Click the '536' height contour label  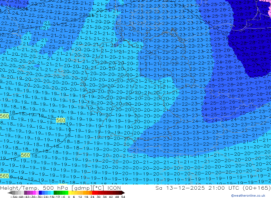click(x=24, y=9)
